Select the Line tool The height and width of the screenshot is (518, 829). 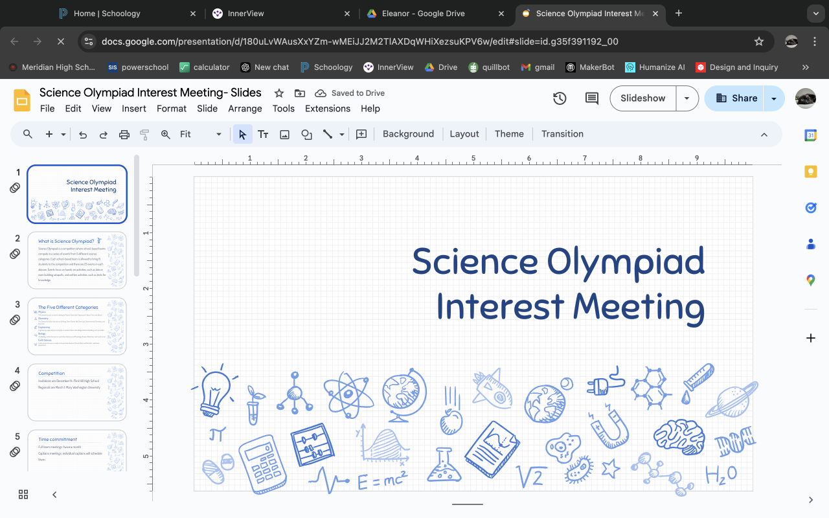click(x=328, y=134)
